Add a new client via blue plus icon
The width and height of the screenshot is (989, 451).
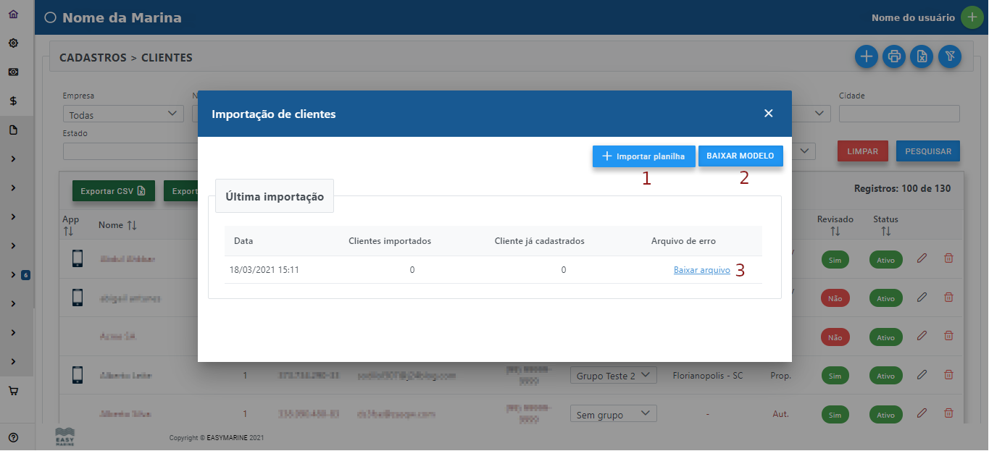[x=866, y=56]
